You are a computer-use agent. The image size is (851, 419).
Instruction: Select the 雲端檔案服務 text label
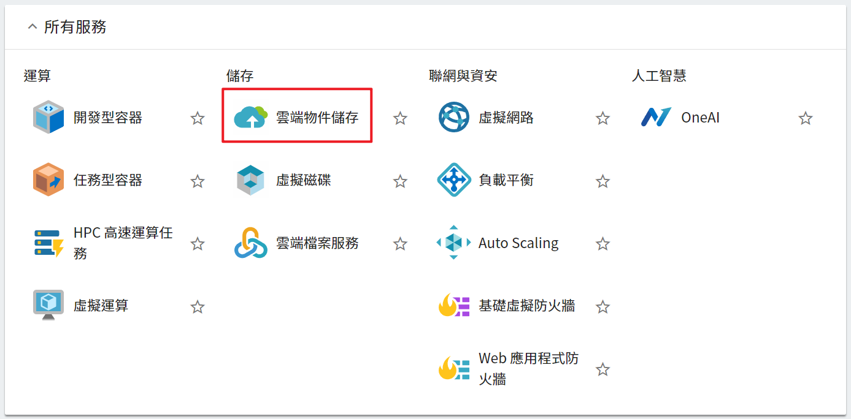point(317,243)
